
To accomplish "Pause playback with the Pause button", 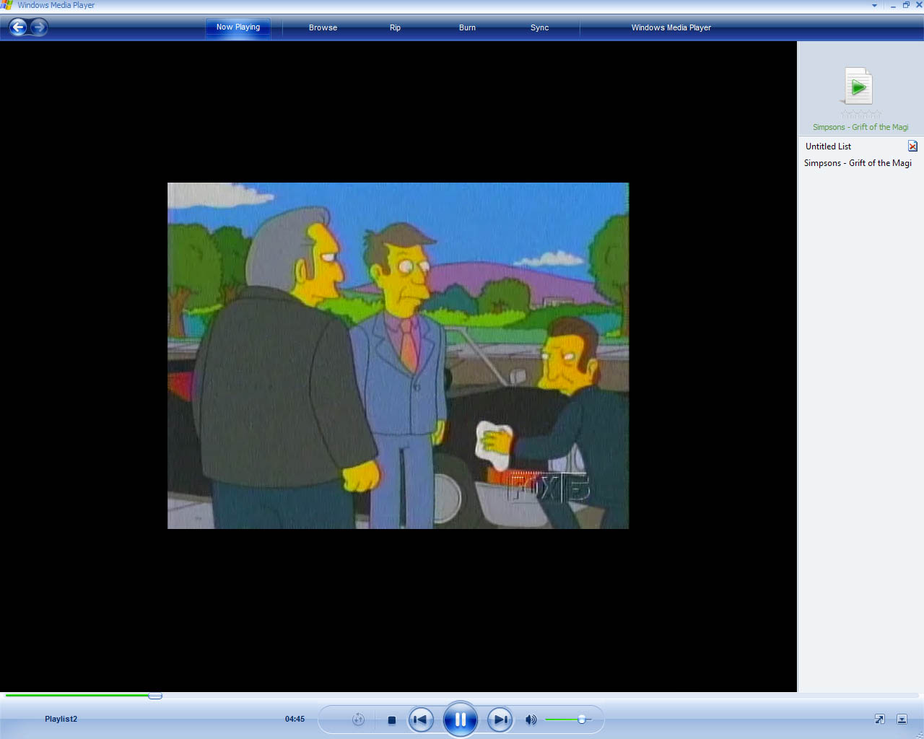I will pyautogui.click(x=460, y=720).
